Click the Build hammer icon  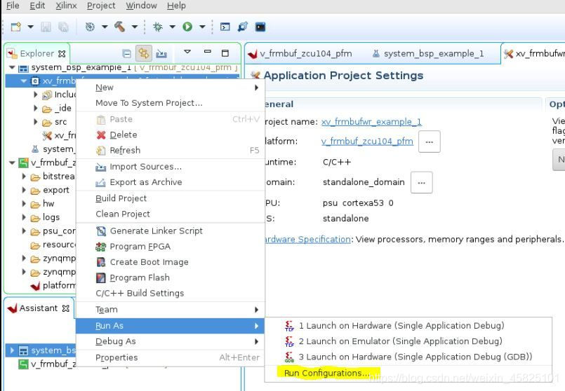119,27
